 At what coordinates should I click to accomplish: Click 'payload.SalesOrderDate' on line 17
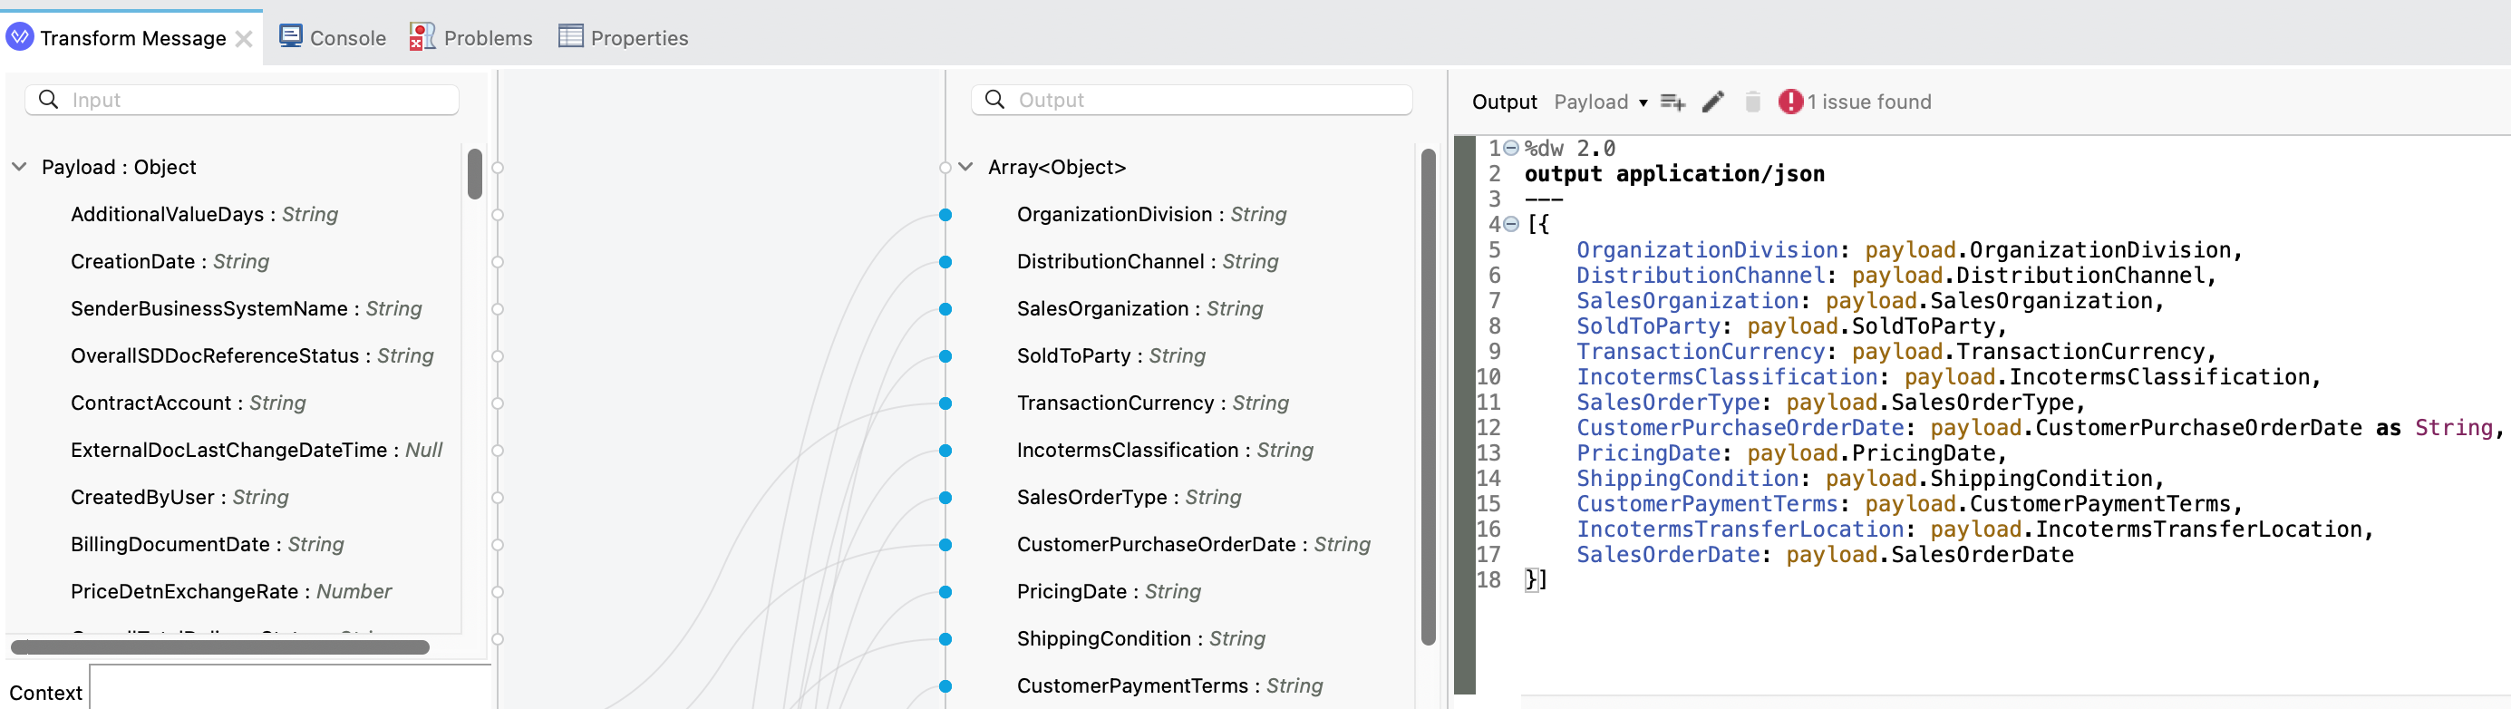pos(1930,554)
